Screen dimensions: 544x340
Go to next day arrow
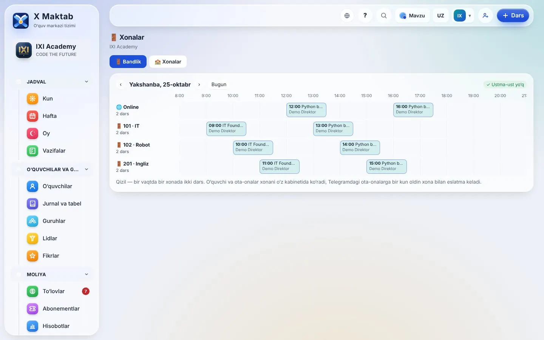[199, 85]
